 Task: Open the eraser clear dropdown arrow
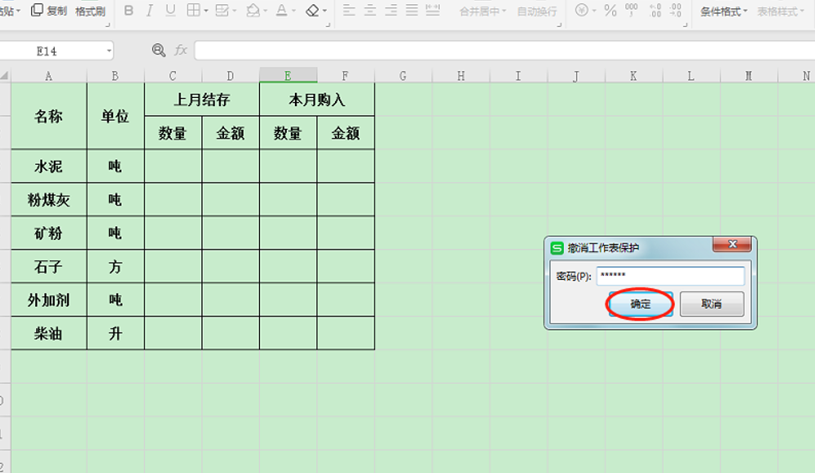pos(325,11)
